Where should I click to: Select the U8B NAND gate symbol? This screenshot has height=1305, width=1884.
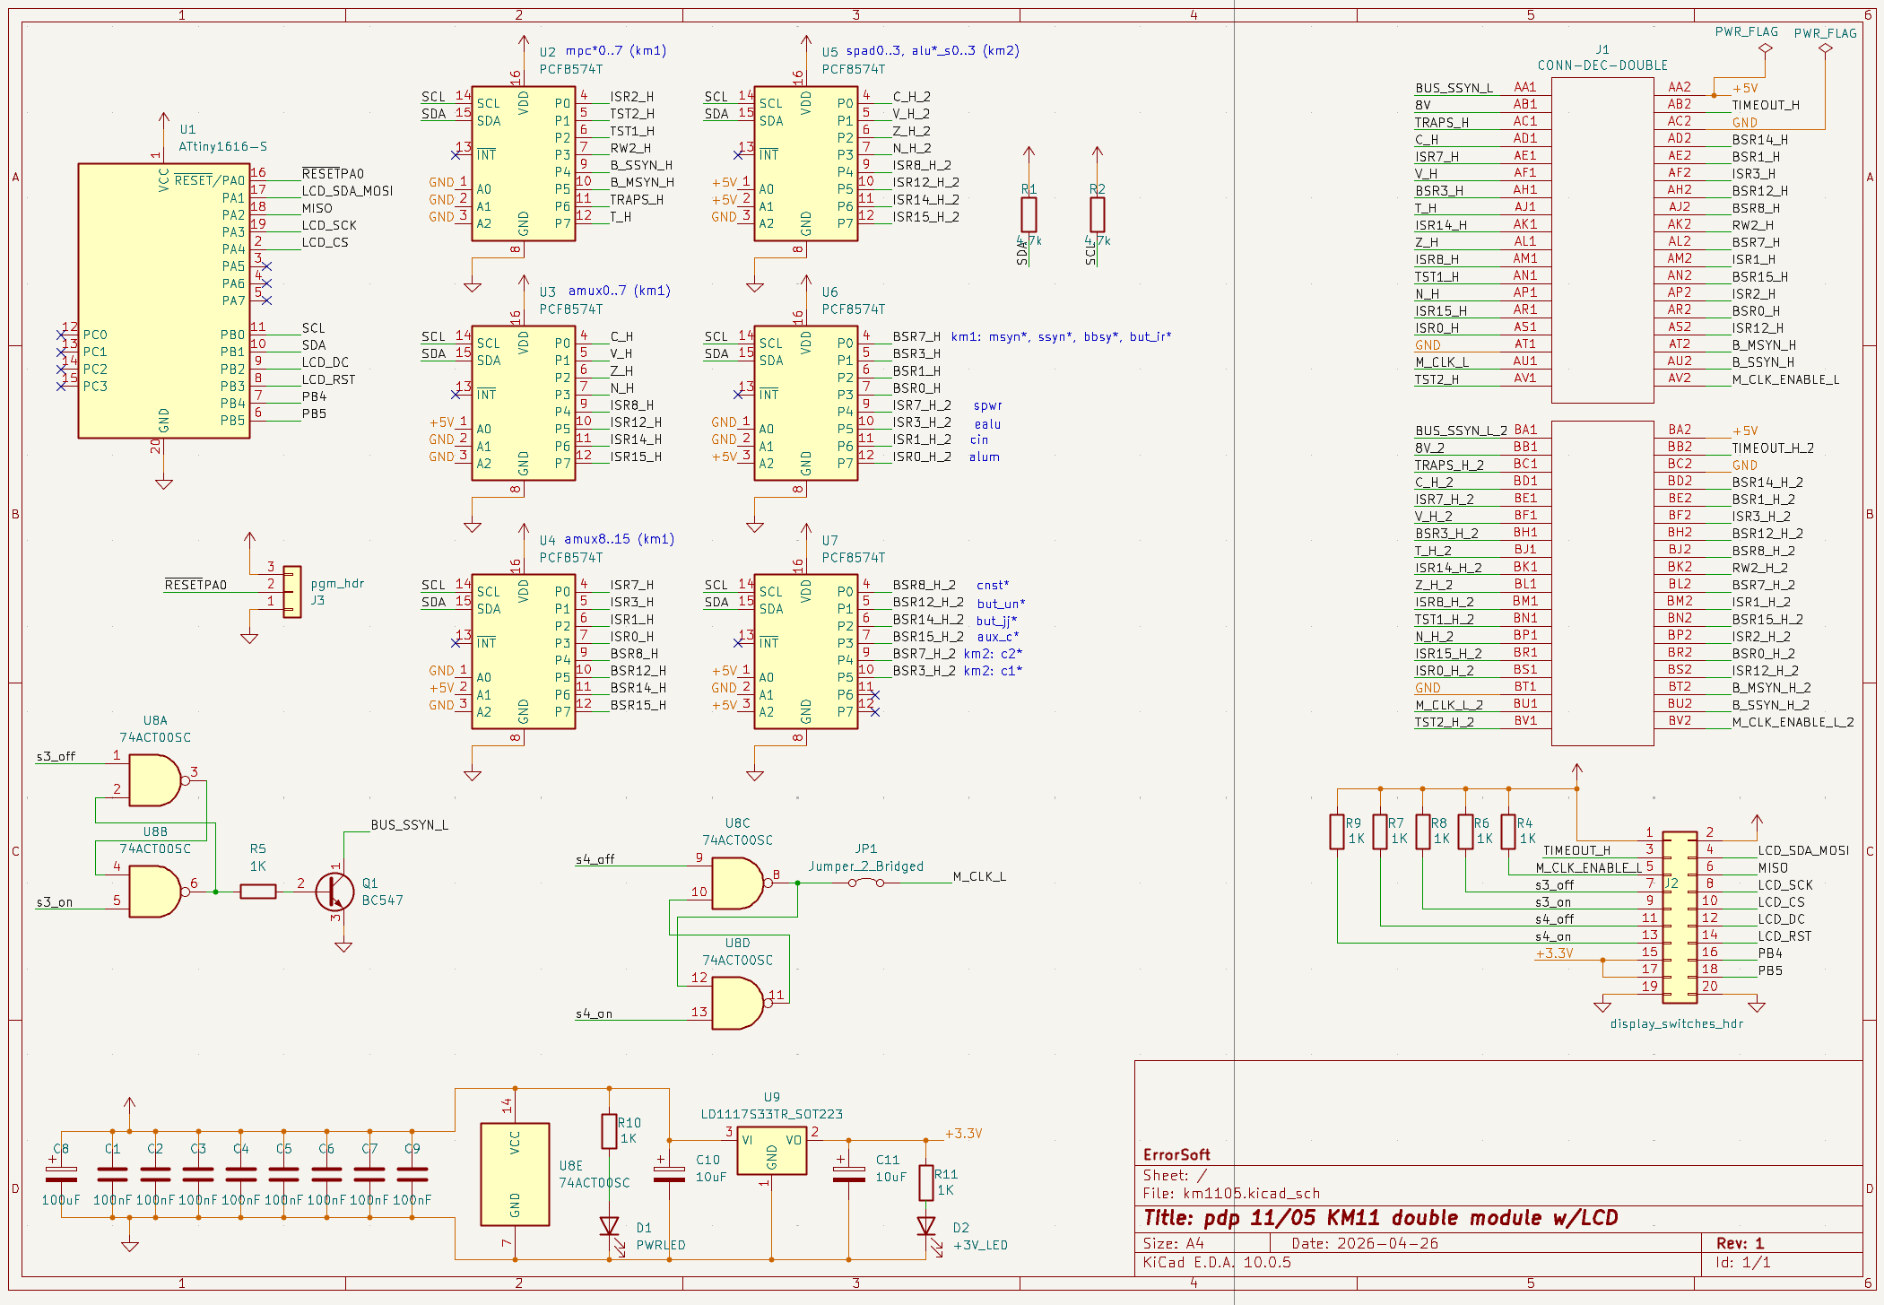coord(158,892)
